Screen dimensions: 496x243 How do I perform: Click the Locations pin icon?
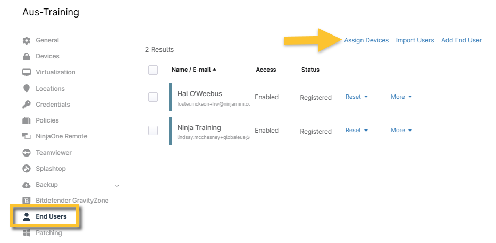[26, 89]
